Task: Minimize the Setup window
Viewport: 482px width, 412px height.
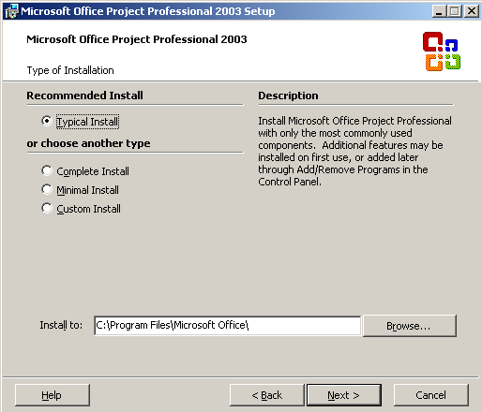Action: [439, 11]
